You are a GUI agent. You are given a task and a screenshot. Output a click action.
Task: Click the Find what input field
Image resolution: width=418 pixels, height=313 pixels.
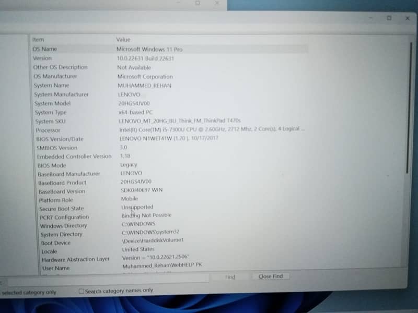pyautogui.click(x=108, y=281)
